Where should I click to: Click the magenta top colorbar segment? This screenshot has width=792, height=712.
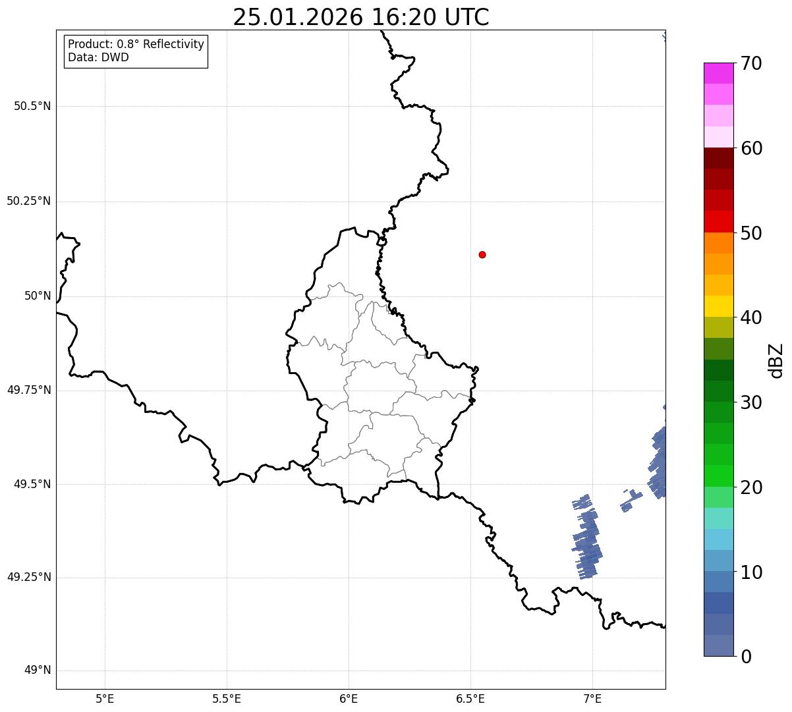pyautogui.click(x=718, y=73)
